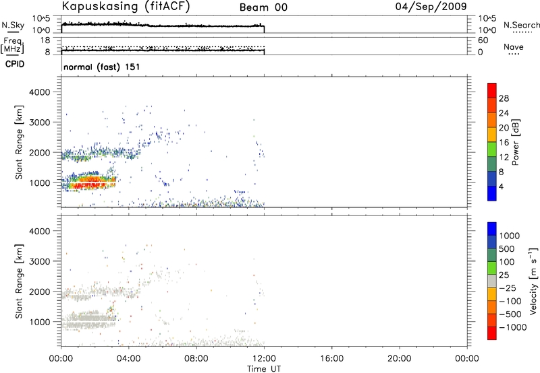Click the 'Power [dB]' colorbar label
The width and height of the screenshot is (540, 373).
tap(516, 142)
